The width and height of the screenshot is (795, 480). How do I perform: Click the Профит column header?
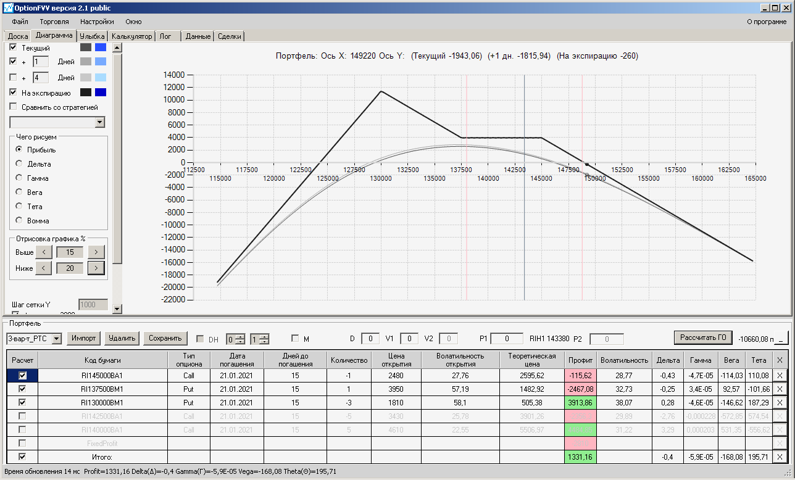581,360
